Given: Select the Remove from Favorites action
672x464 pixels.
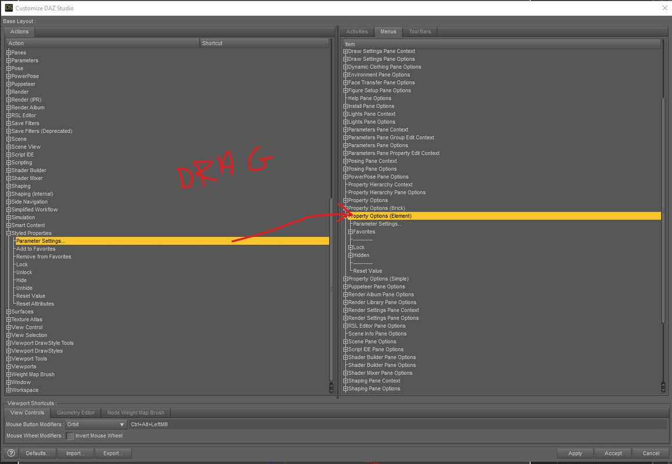Looking at the screenshot, I should tap(43, 256).
